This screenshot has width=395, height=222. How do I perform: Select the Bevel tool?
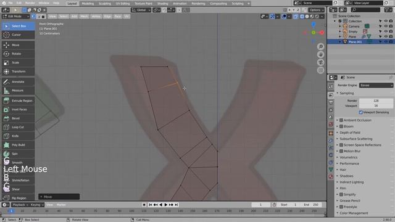18,118
